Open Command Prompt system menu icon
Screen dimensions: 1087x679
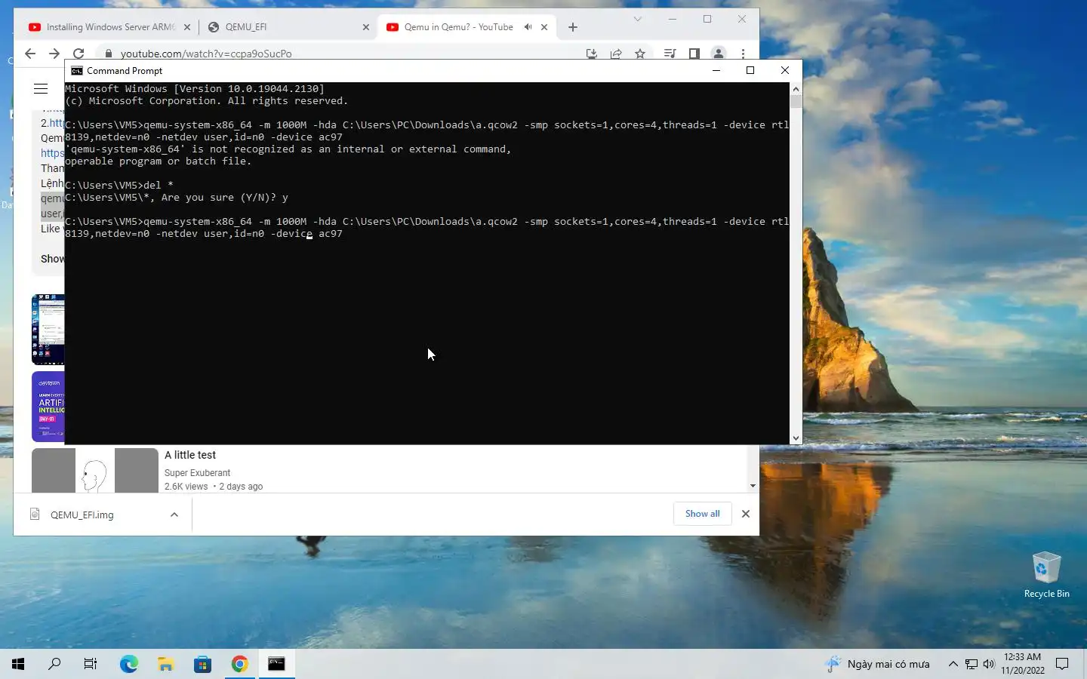[x=77, y=70]
